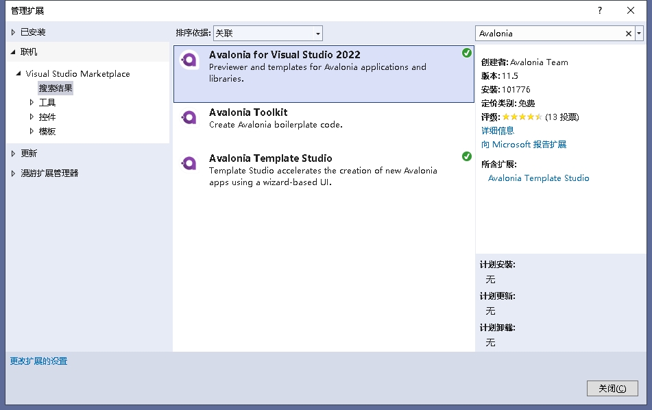Click the (13 投票) vote count
The height and width of the screenshot is (410, 652).
click(562, 117)
